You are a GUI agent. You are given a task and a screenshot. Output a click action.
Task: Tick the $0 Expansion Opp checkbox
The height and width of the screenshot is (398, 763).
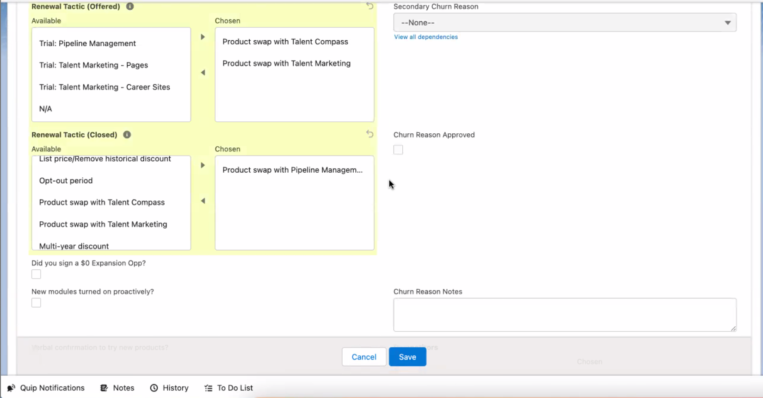[36, 274]
